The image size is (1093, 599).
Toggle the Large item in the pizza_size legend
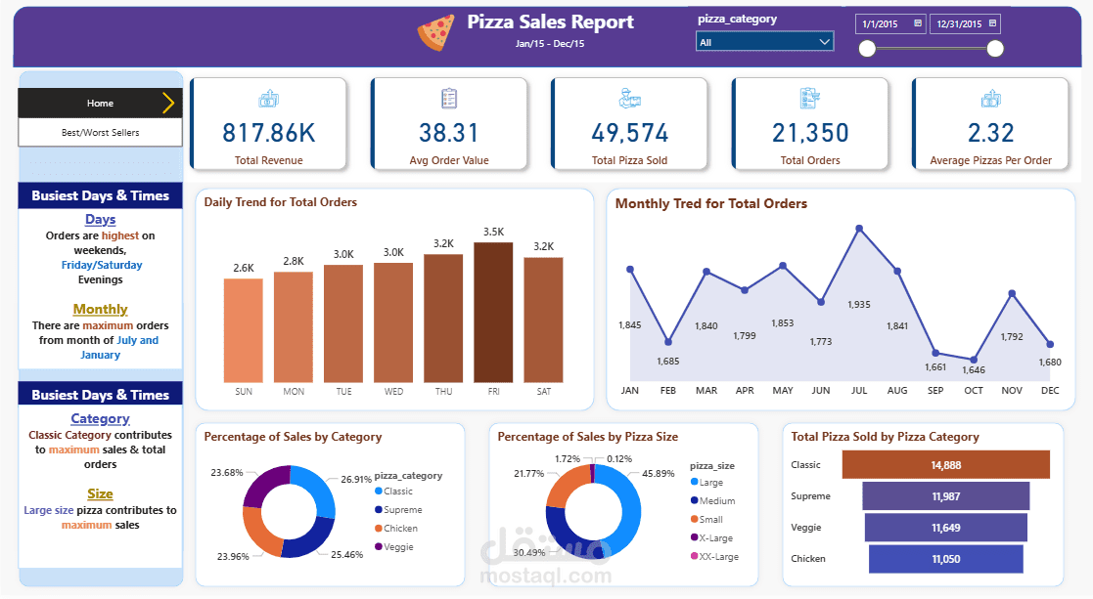point(709,482)
